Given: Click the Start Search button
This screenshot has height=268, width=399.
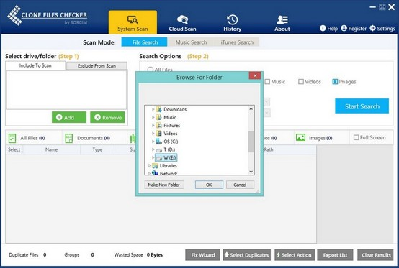Looking at the screenshot, I should pyautogui.click(x=362, y=106).
